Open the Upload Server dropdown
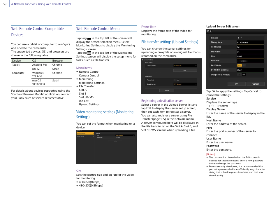 (185, 66)
